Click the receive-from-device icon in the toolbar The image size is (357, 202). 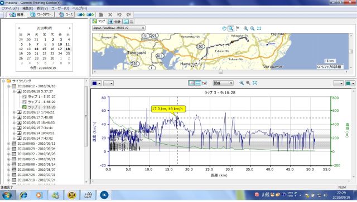click(90, 14)
